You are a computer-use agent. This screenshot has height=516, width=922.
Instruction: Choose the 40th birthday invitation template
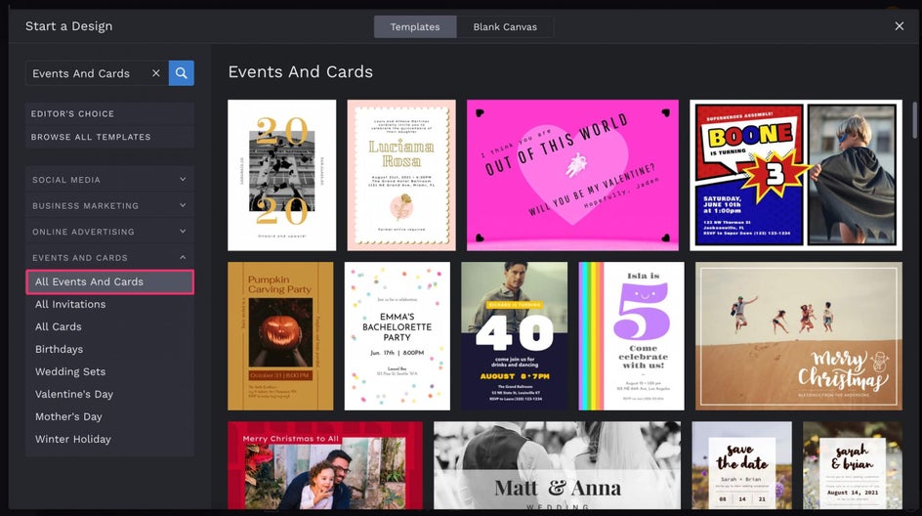pyautogui.click(x=515, y=336)
